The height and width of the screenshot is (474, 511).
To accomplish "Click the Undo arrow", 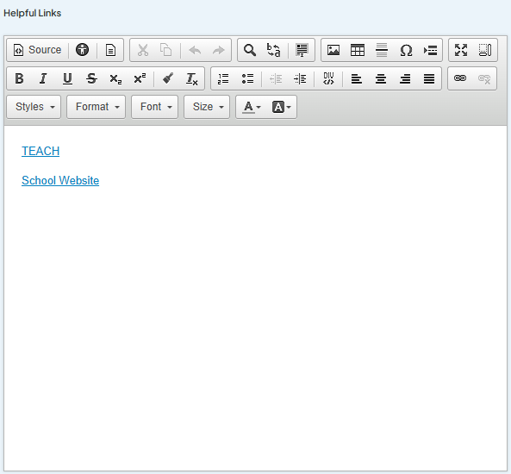I will click(x=195, y=50).
